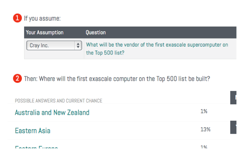Open the exascale supercomputer vendor question link
The width and height of the screenshot is (250, 156).
(157, 49)
